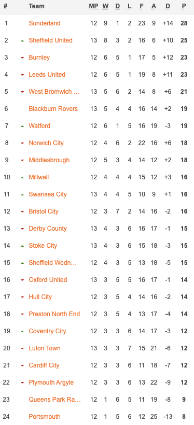
Task: Open the Portsmouth team link
Action: pos(45,417)
